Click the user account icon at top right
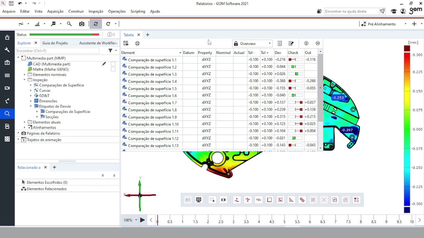Viewport: 424px width, 238px height. (x=403, y=11)
